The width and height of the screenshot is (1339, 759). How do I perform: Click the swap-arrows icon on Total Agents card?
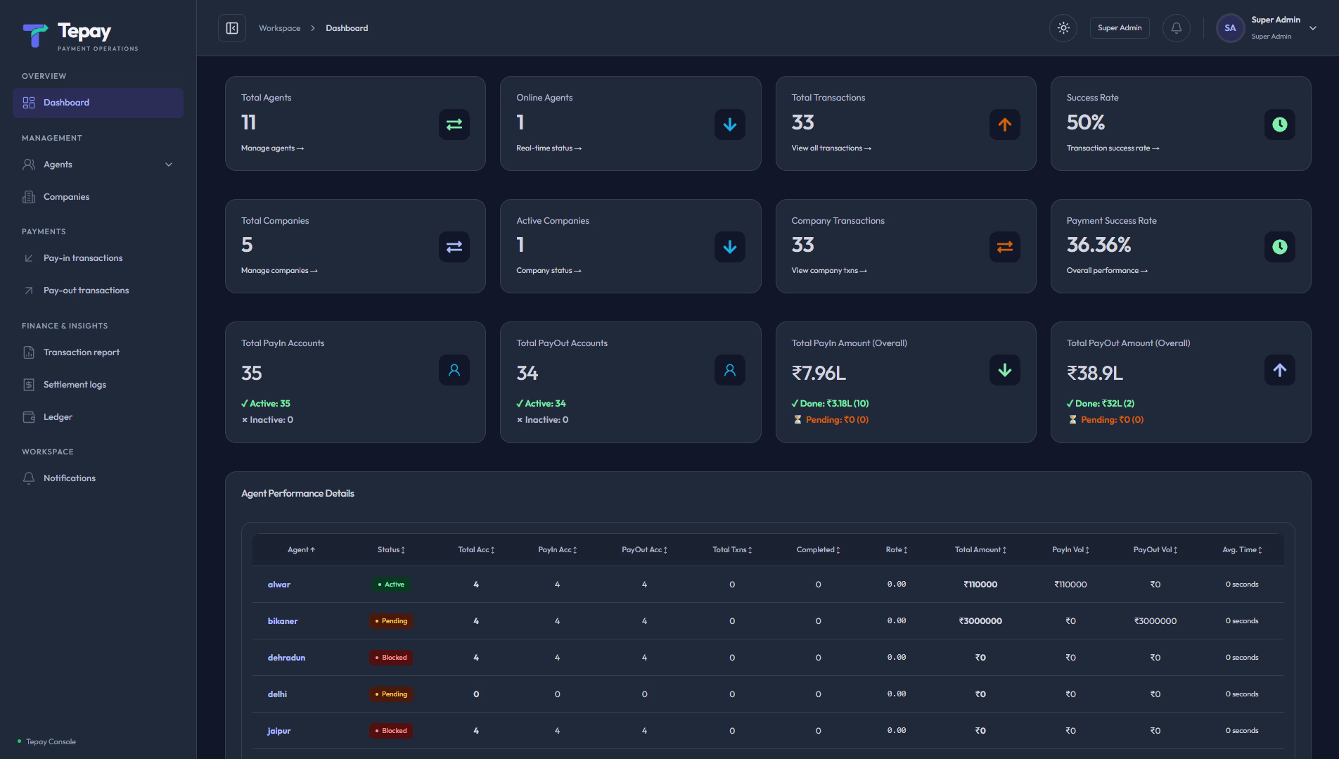pyautogui.click(x=454, y=125)
